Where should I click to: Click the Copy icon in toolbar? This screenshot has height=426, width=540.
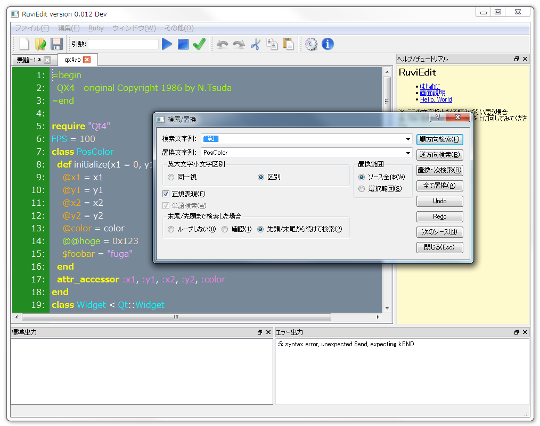[272, 44]
